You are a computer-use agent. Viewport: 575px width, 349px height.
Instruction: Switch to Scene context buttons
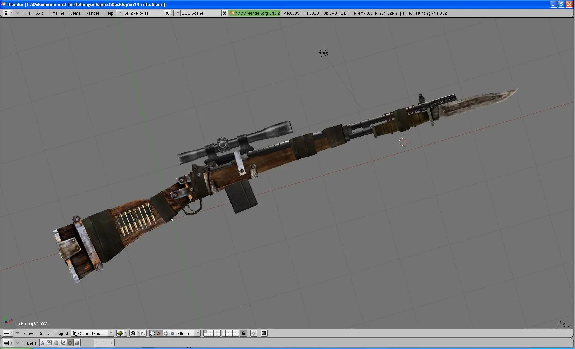77,343
